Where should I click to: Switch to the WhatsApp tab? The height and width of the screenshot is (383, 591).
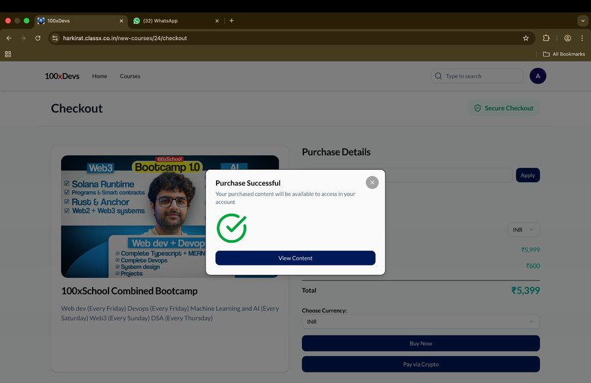tap(176, 21)
